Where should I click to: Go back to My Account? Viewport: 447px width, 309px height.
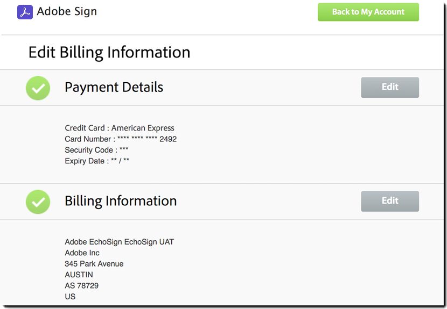(368, 12)
